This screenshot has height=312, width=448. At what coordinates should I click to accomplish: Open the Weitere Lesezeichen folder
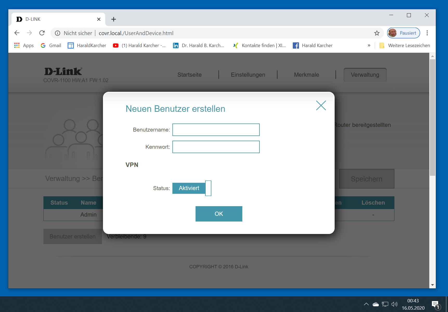pyautogui.click(x=405, y=45)
